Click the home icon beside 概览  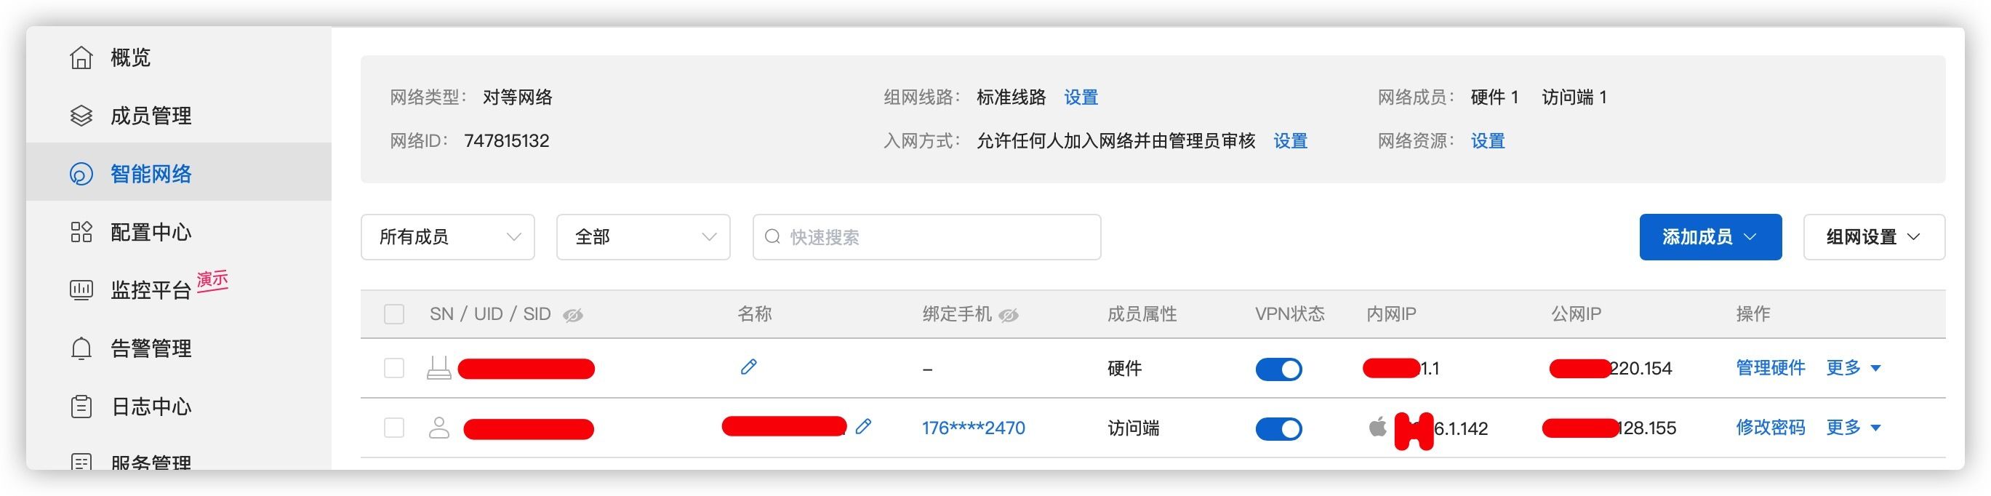[x=81, y=58]
